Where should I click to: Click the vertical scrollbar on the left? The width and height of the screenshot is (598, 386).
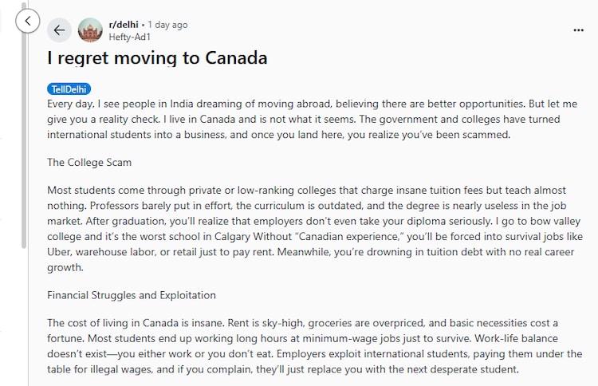[24, 160]
